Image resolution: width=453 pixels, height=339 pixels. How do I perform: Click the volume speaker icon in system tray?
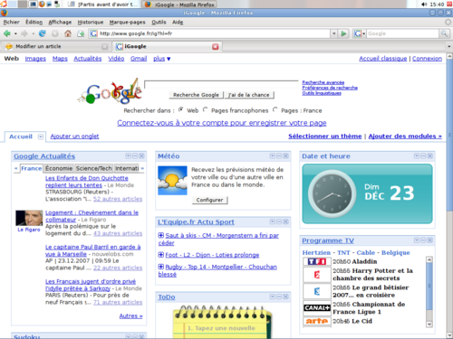pyautogui.click(x=424, y=5)
